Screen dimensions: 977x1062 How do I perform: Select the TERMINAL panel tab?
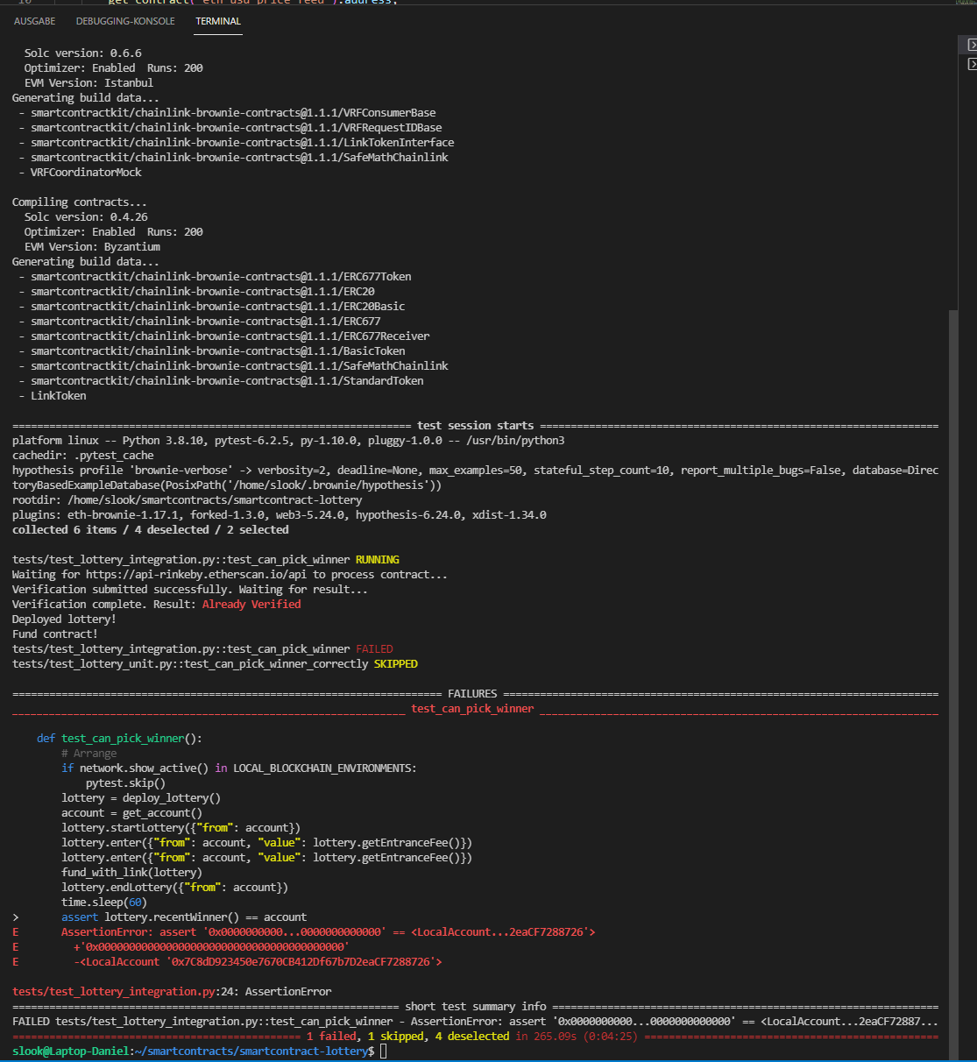click(218, 21)
